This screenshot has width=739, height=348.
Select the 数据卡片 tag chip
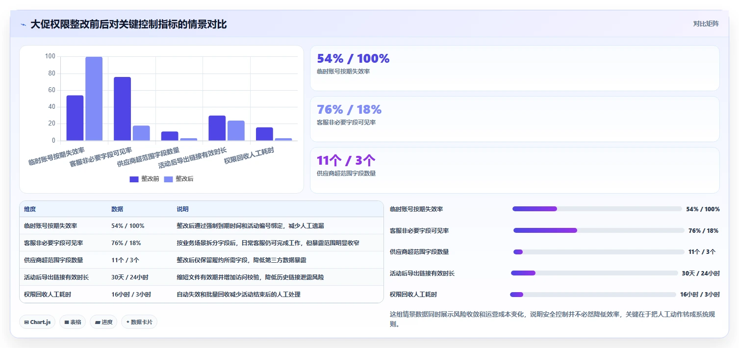point(139,322)
